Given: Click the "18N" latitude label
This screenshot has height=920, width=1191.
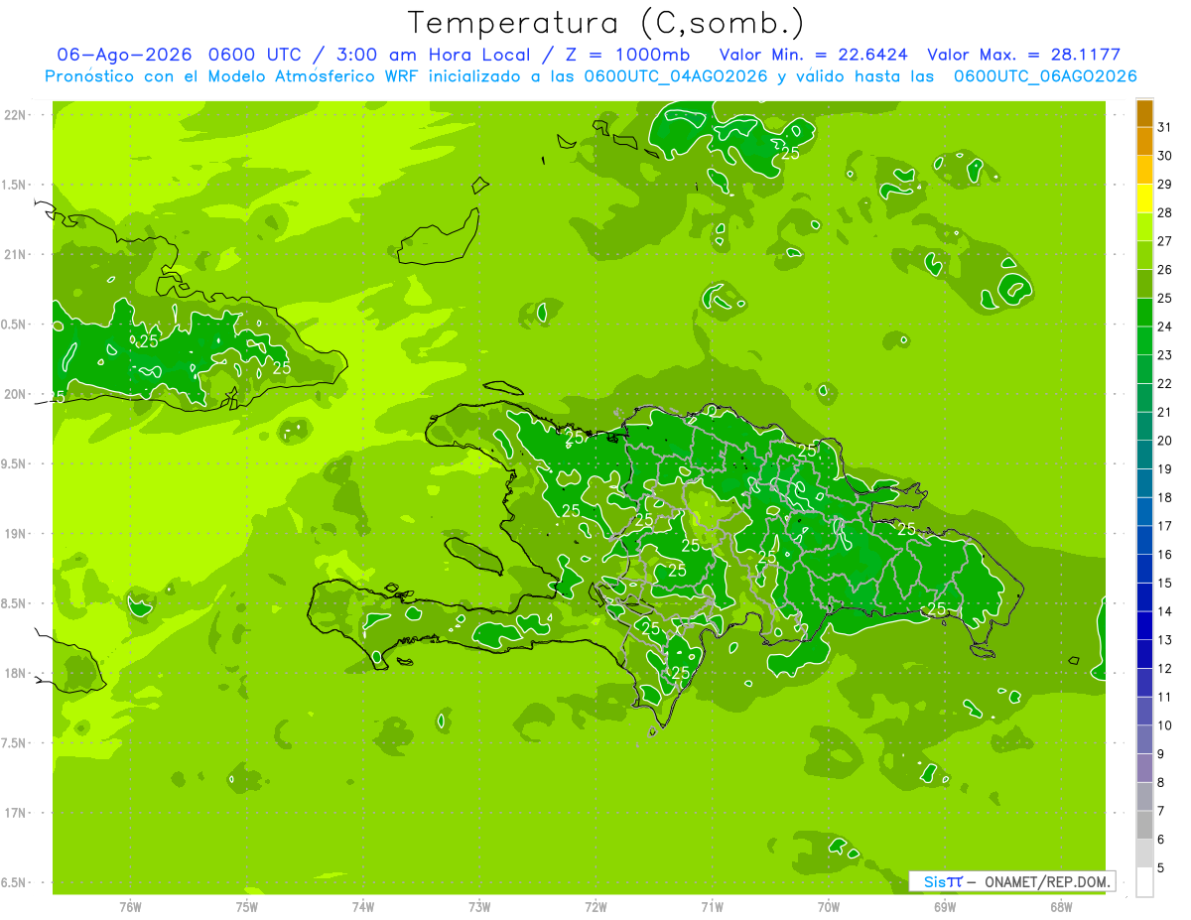Looking at the screenshot, I should 16,673.
